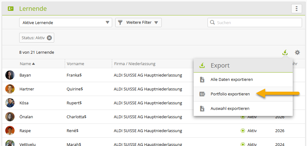Click first name Quirine$
307x146 pixels.
(x=75, y=89)
